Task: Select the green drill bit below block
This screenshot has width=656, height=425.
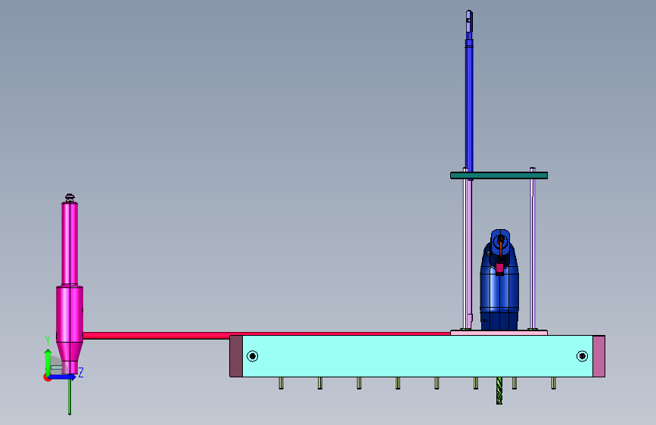Action: [x=499, y=390]
